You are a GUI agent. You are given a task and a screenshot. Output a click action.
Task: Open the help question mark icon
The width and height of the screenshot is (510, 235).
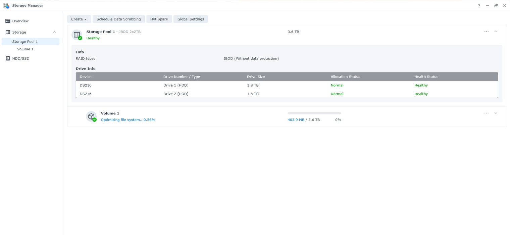click(x=479, y=6)
